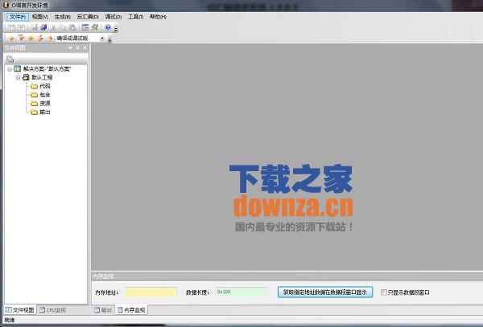483x327 pixels.
Task: Open the 文件视图 panel dropdown arrow
Action: [x=70, y=48]
